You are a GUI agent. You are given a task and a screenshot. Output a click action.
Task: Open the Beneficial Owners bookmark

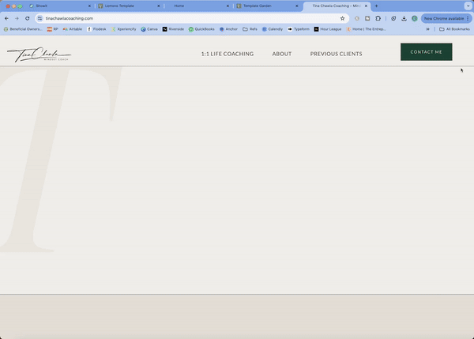[x=23, y=29]
